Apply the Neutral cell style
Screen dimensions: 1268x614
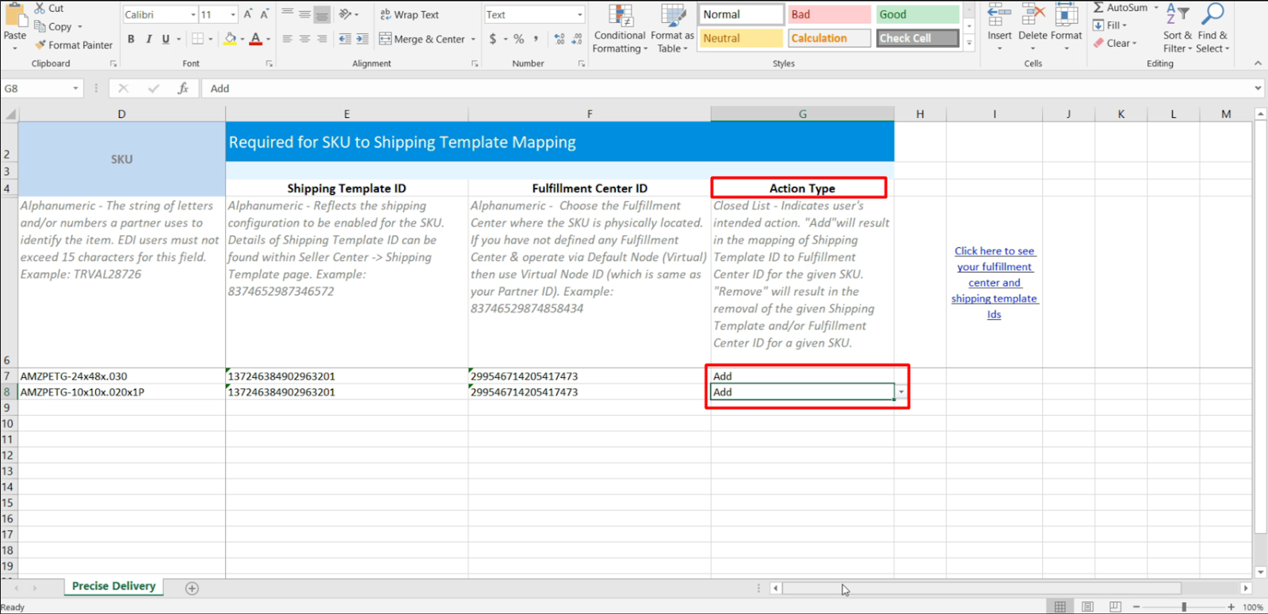click(741, 38)
